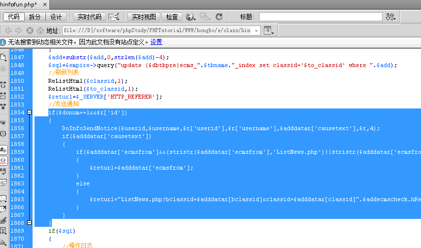
Task: Click the 标题 title input field
Action: [x=320, y=17]
